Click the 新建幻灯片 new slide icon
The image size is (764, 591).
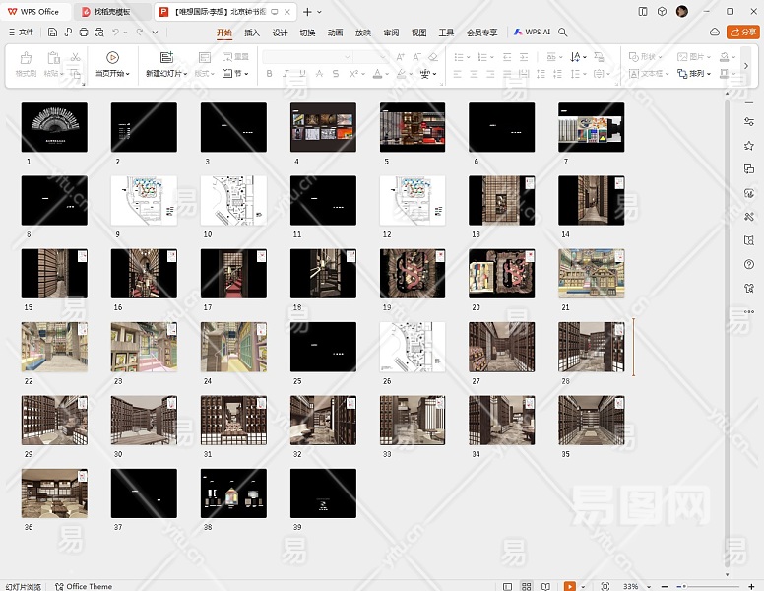165,57
